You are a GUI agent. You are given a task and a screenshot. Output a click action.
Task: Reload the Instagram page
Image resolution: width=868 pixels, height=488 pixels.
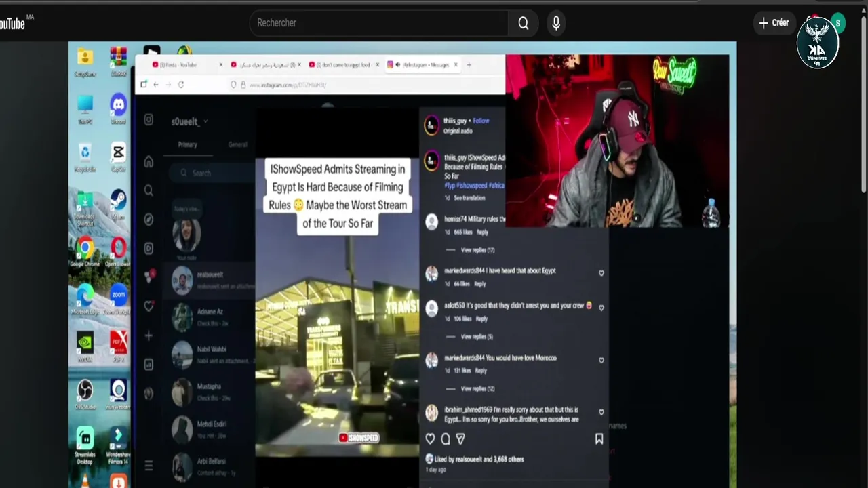pyautogui.click(x=181, y=85)
